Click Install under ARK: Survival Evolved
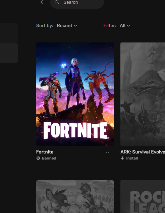This screenshot has width=165, height=213. pos(132,158)
